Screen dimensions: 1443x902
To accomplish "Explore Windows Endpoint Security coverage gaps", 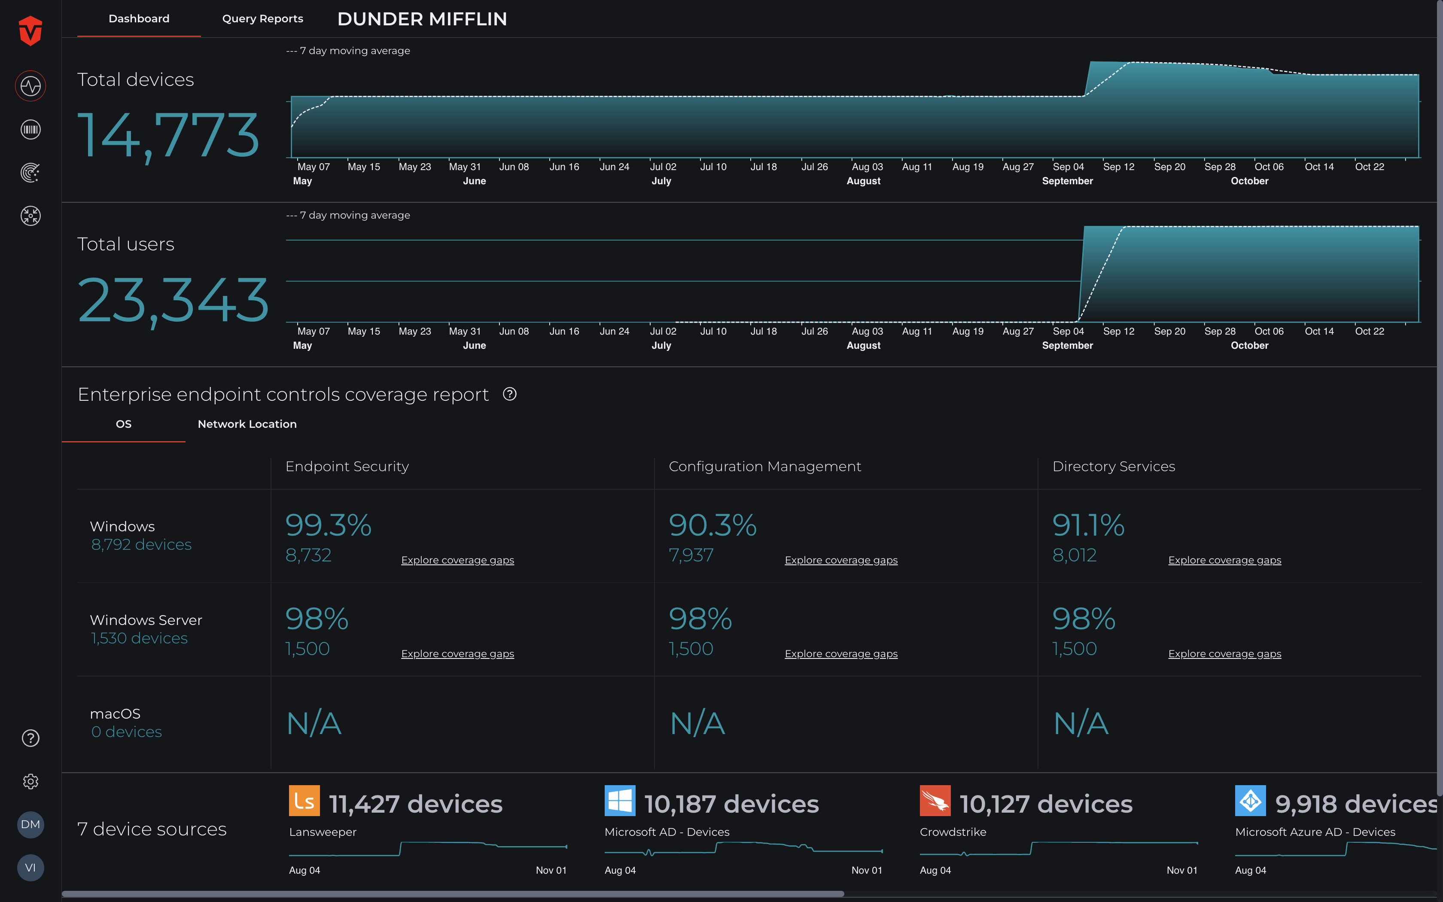I will pyautogui.click(x=457, y=560).
